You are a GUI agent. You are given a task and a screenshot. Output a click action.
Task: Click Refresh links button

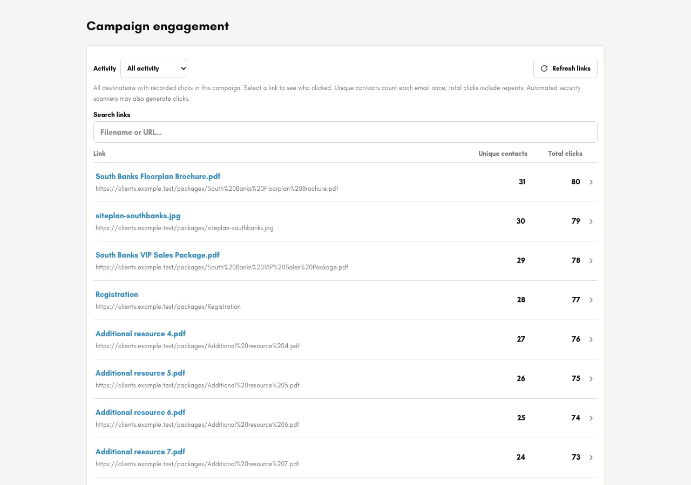[x=565, y=68]
